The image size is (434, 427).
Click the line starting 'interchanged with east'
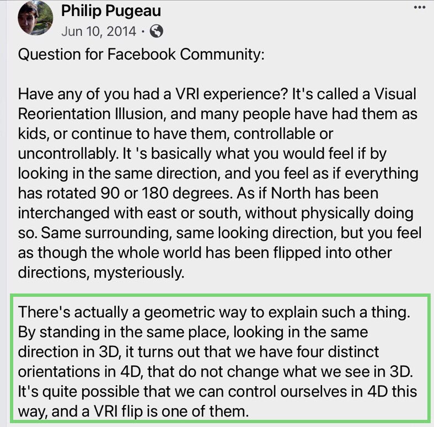(216, 213)
